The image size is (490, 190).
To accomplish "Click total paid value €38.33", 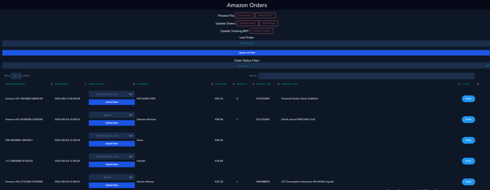I will click(x=219, y=140).
